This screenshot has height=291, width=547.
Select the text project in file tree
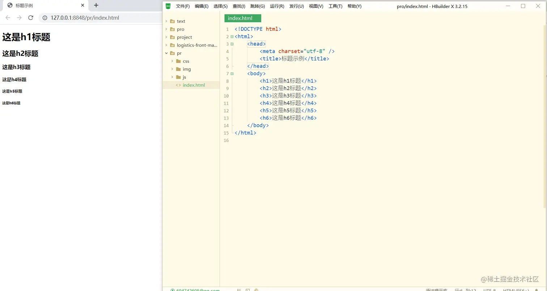[x=181, y=21]
